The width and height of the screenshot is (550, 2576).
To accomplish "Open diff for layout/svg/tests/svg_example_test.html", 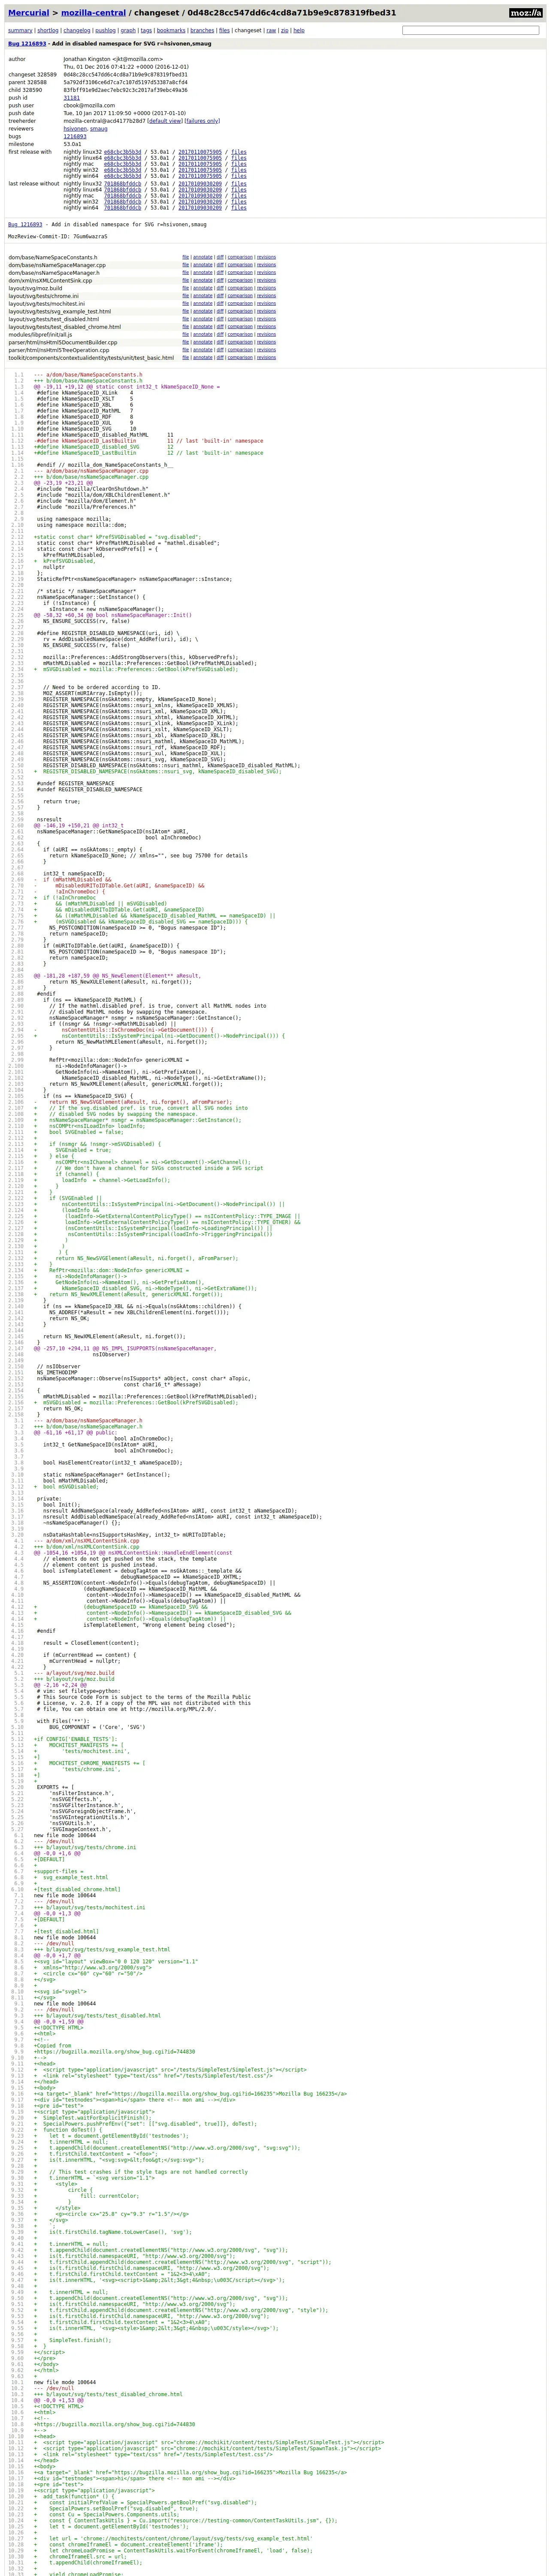I will [220, 311].
